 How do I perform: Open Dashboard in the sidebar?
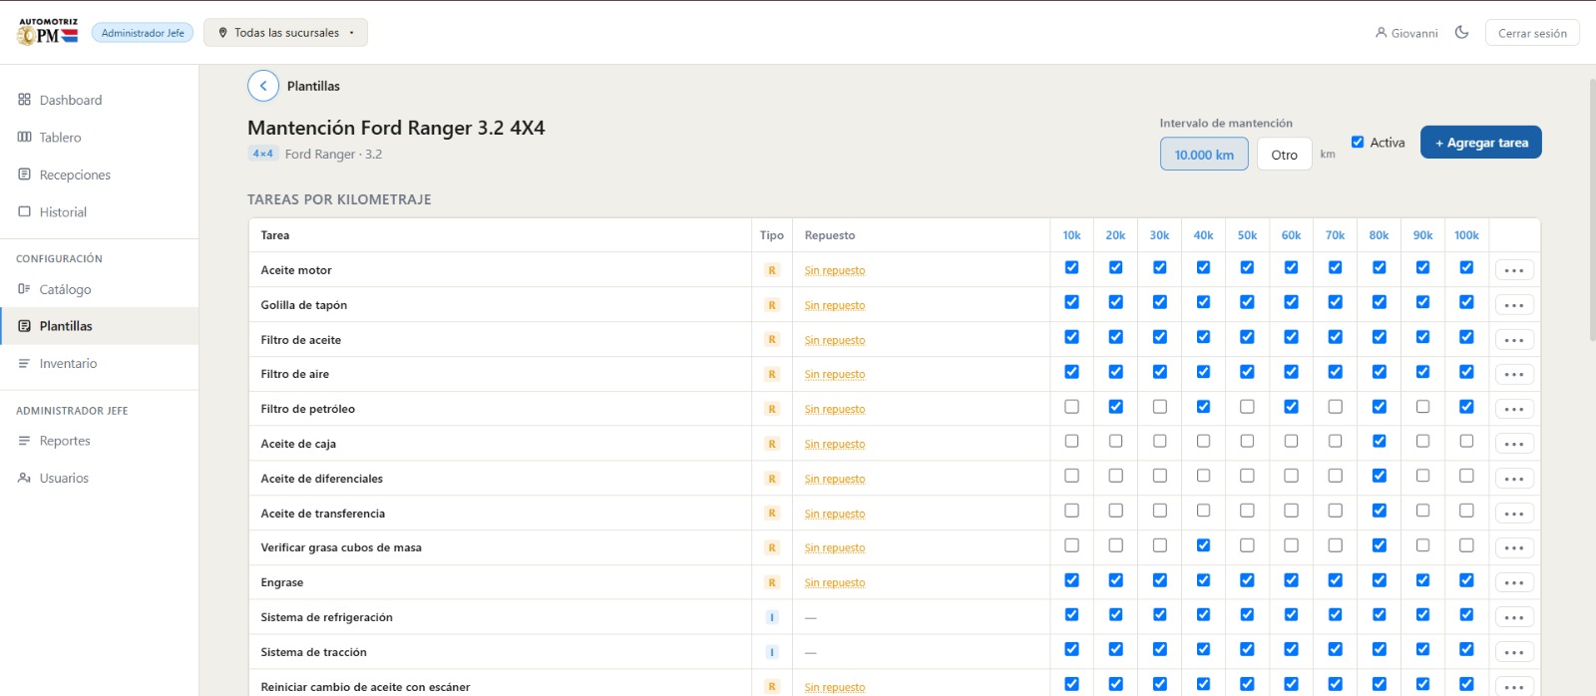click(x=99, y=100)
